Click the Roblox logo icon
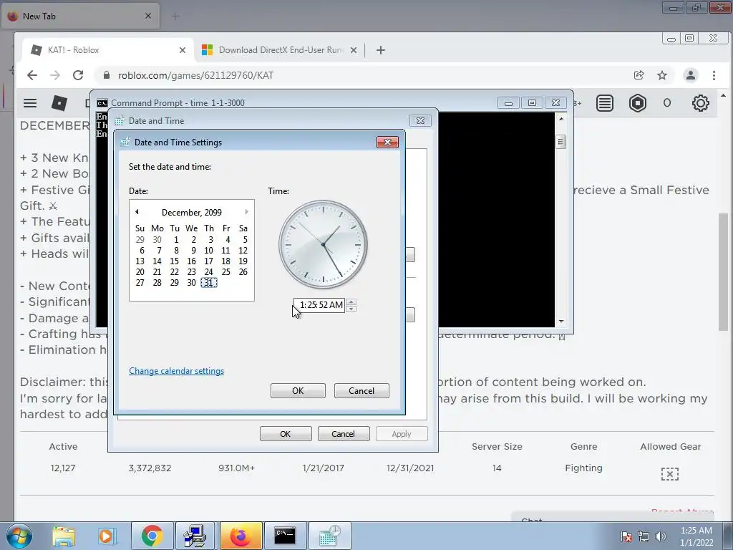 tap(59, 103)
